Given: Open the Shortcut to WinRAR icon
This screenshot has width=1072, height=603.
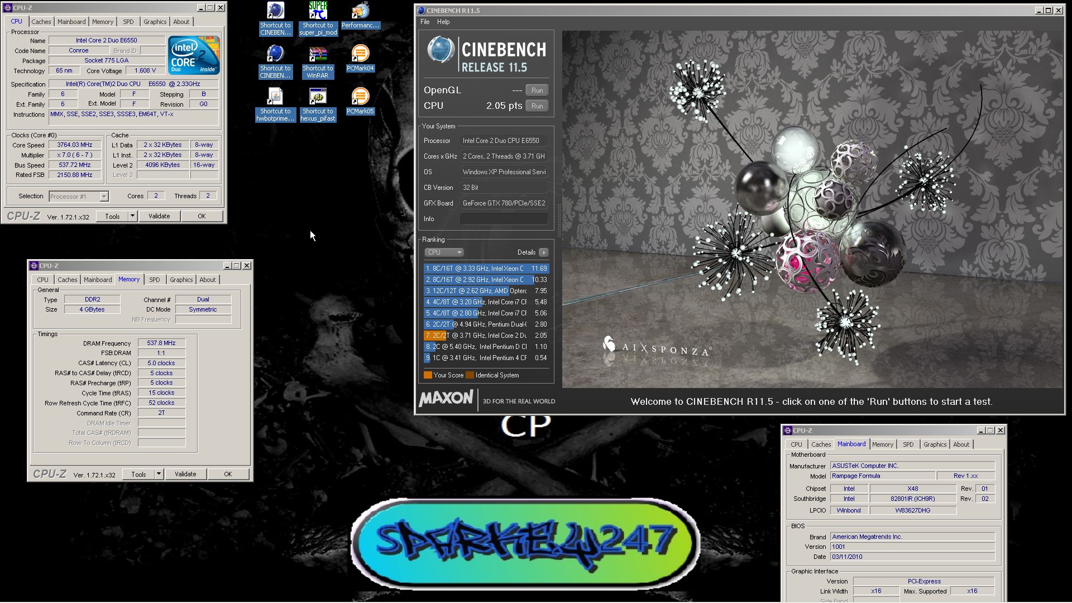Looking at the screenshot, I should [x=318, y=62].
